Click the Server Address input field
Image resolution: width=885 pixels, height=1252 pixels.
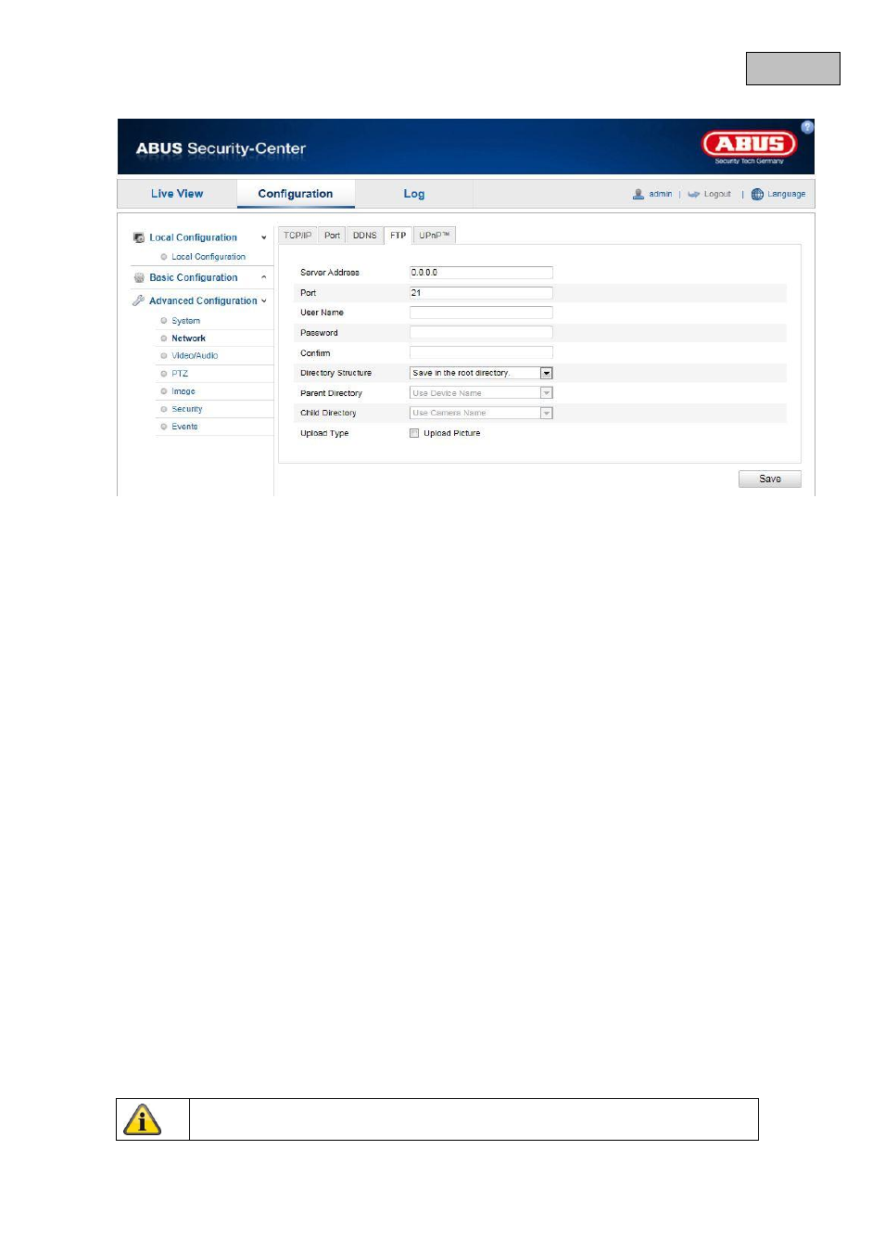pos(481,273)
